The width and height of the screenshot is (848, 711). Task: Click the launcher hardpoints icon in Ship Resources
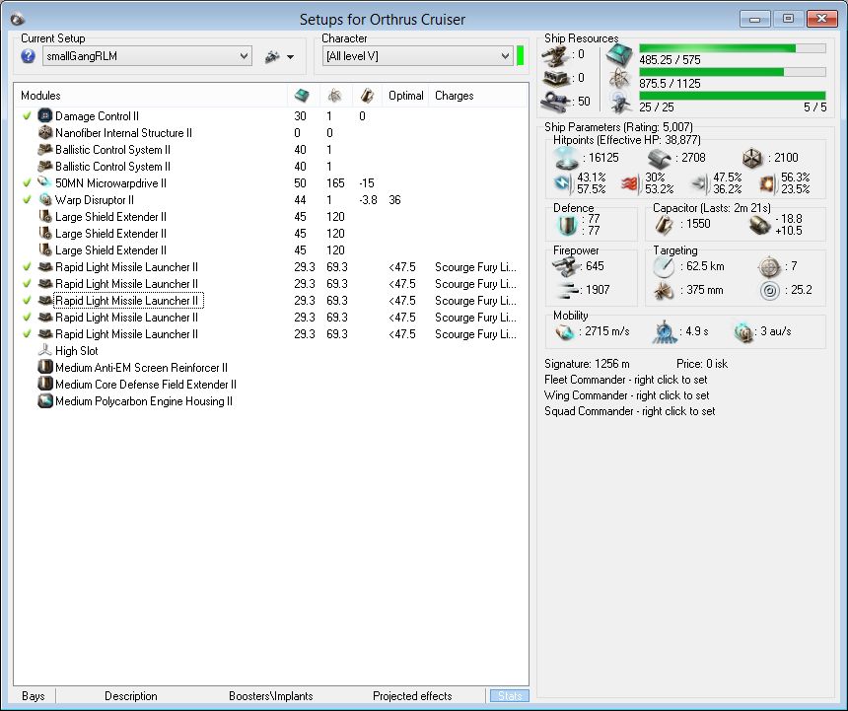(x=555, y=78)
